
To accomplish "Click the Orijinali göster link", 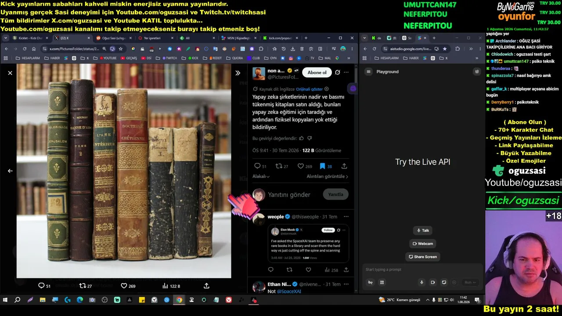I will (309, 89).
